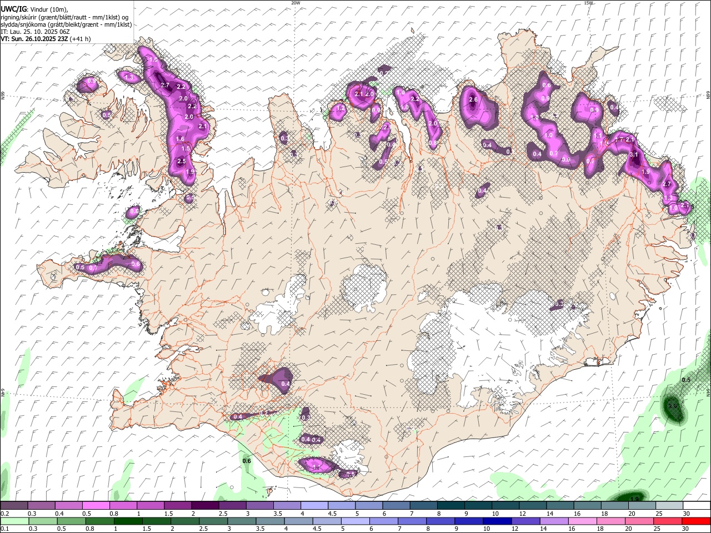The height and width of the screenshot is (533, 711).
Task: Pick snow scale swatch between 4 and 4.5
Action: pyautogui.click(x=314, y=506)
